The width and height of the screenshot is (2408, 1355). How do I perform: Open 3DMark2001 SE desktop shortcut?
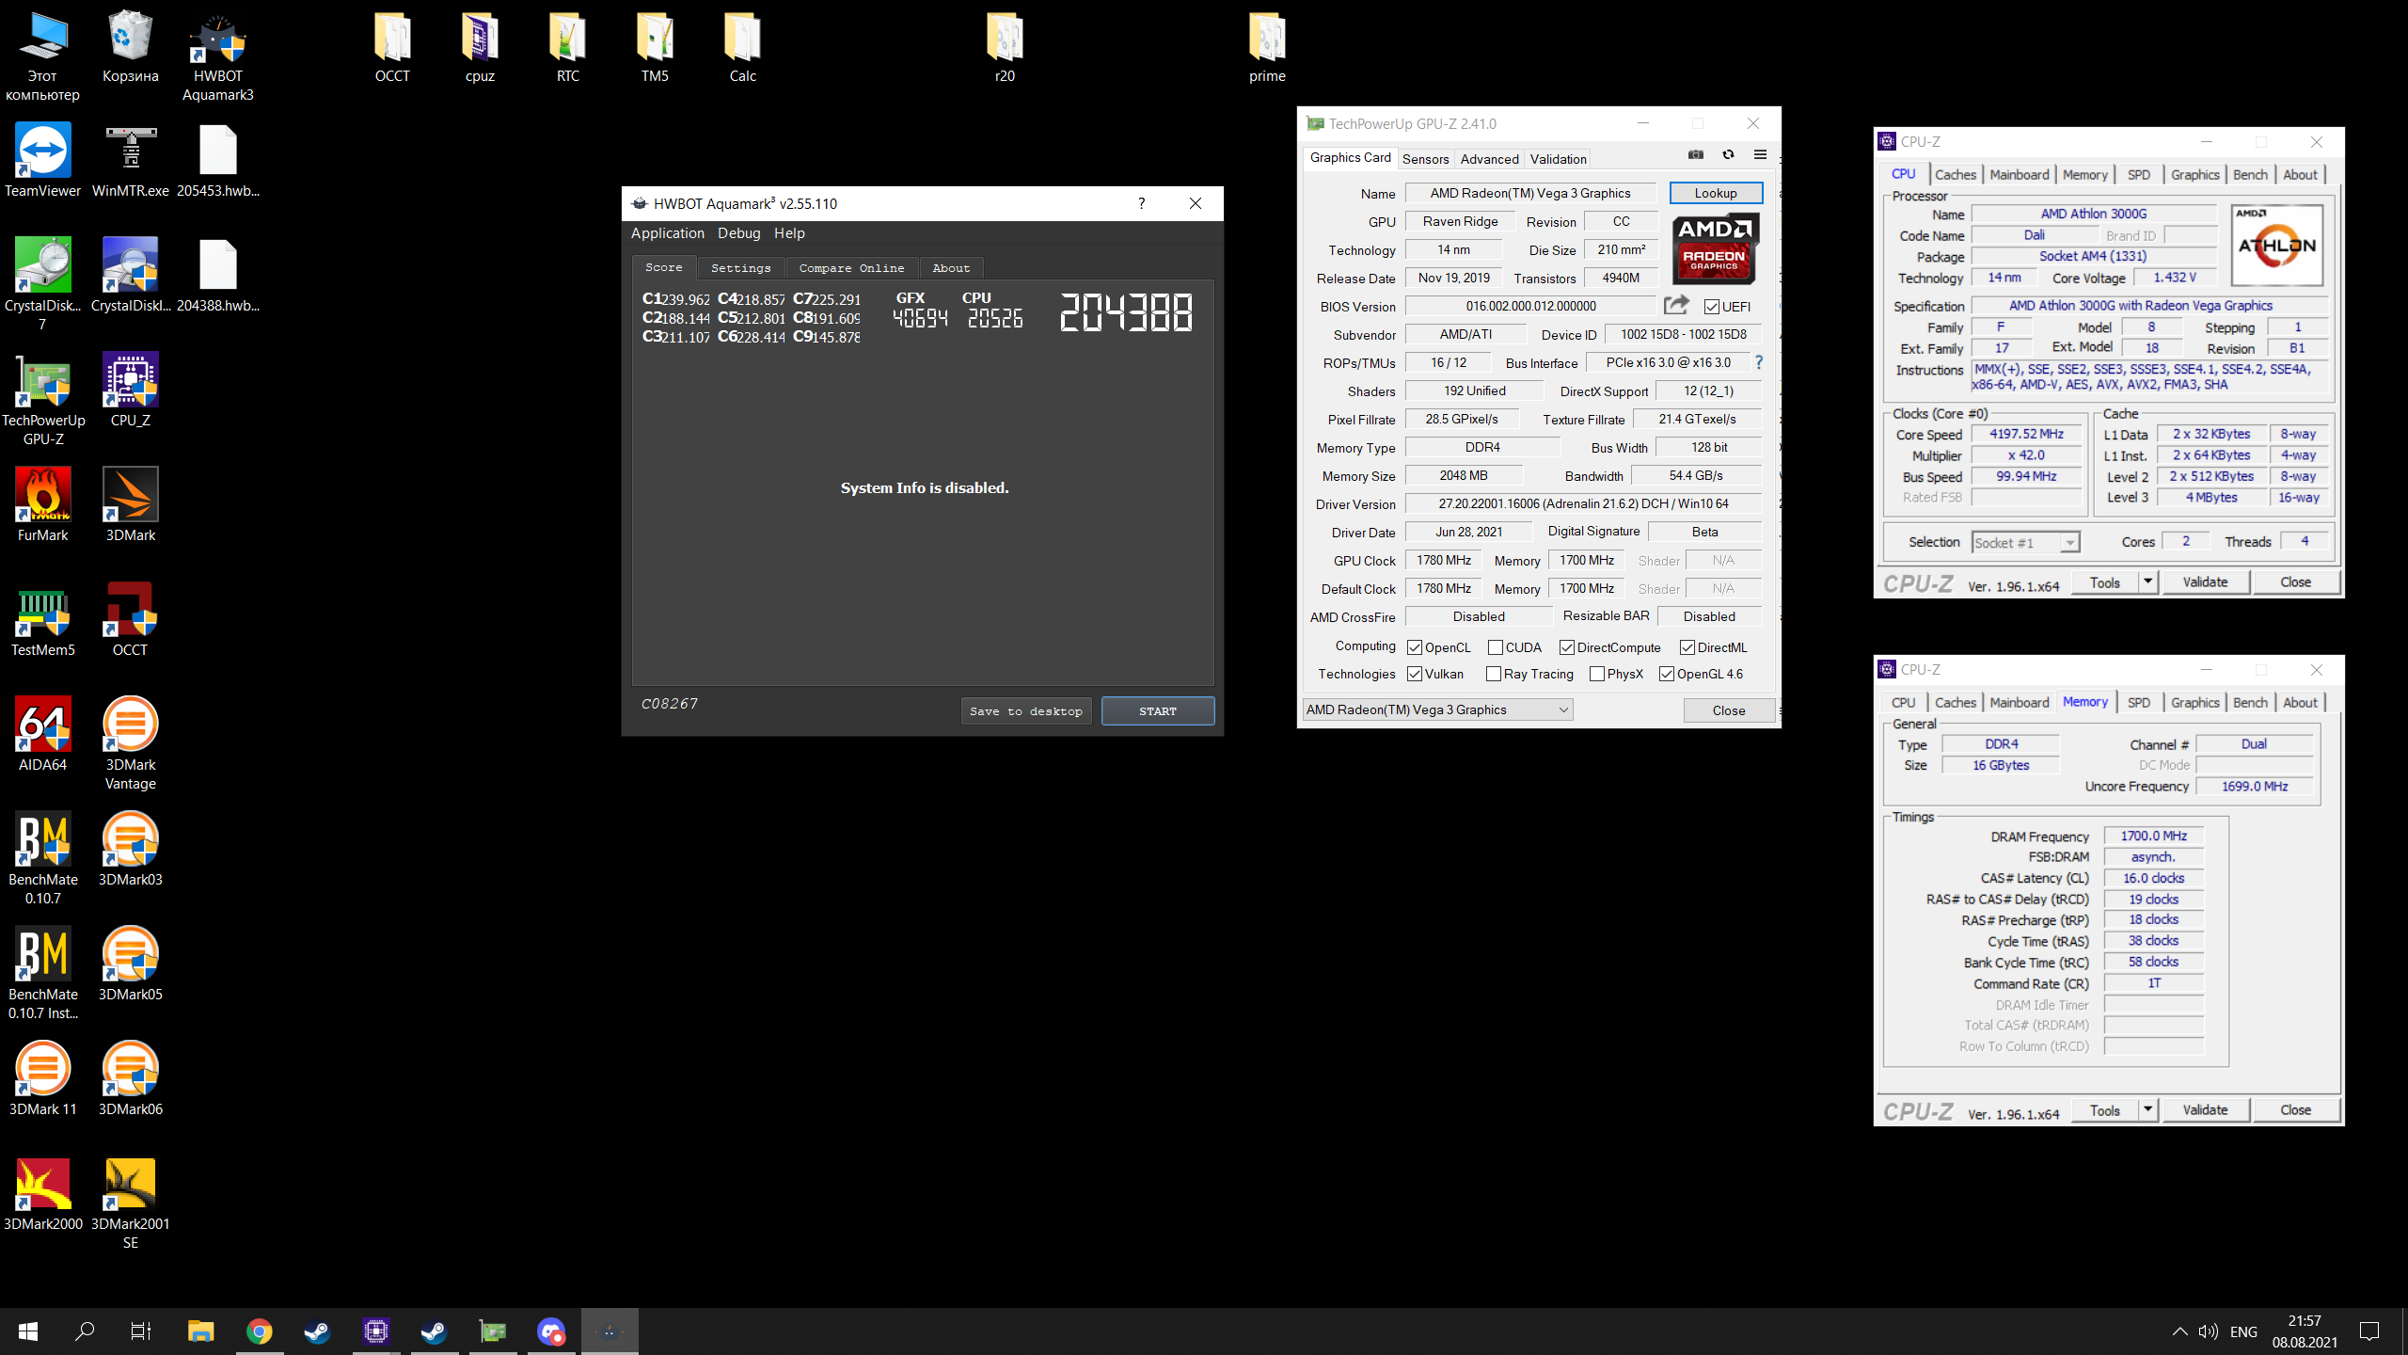(131, 1204)
